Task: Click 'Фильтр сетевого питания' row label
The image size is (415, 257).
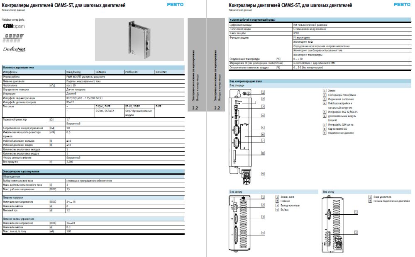Action: [x=17, y=158]
